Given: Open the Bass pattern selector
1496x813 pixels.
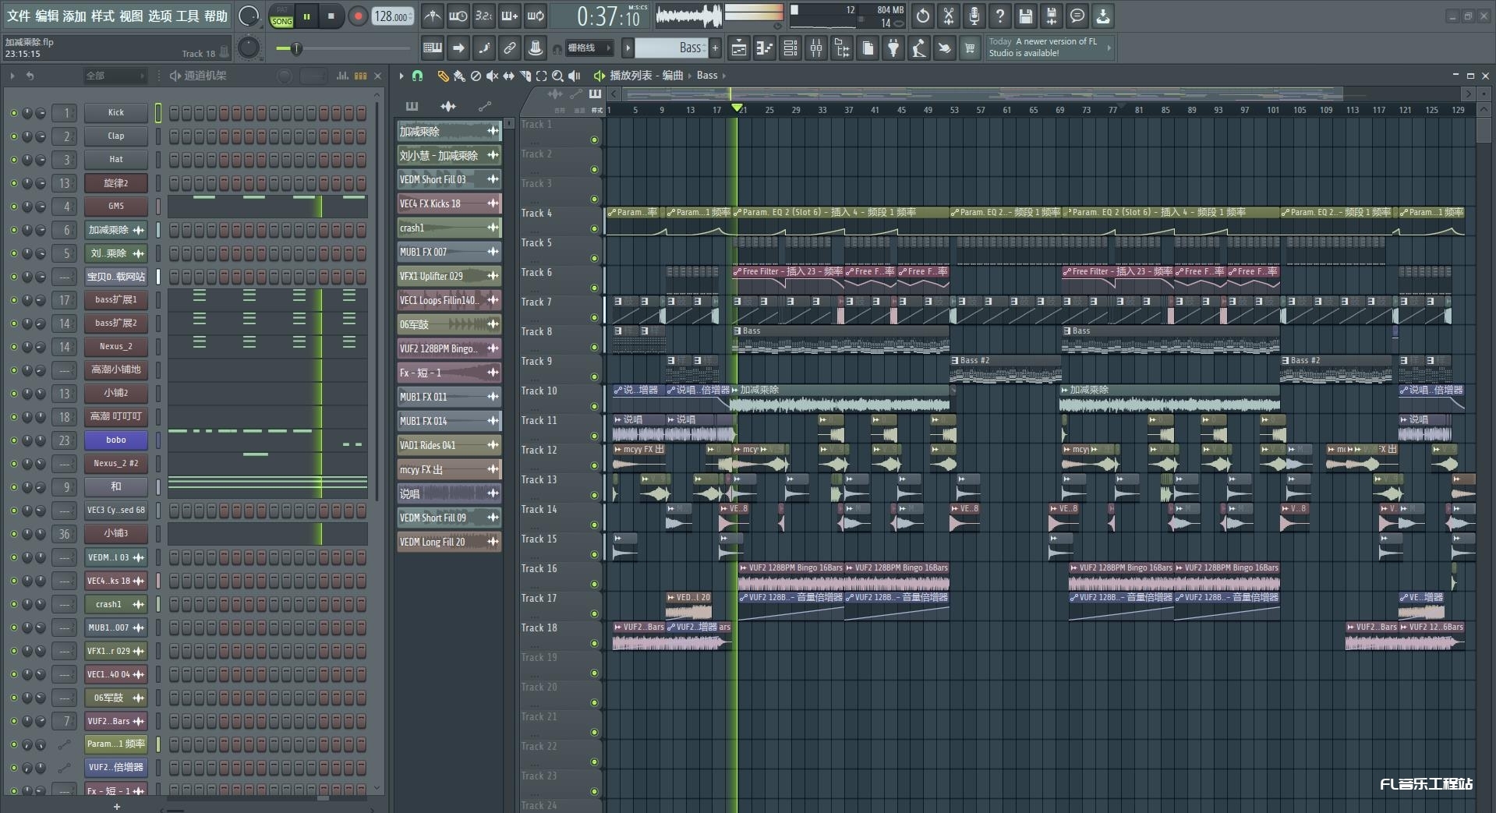Looking at the screenshot, I should (670, 48).
